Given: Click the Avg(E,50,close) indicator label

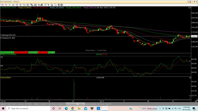Looking at the screenshot, I should 40,8.
